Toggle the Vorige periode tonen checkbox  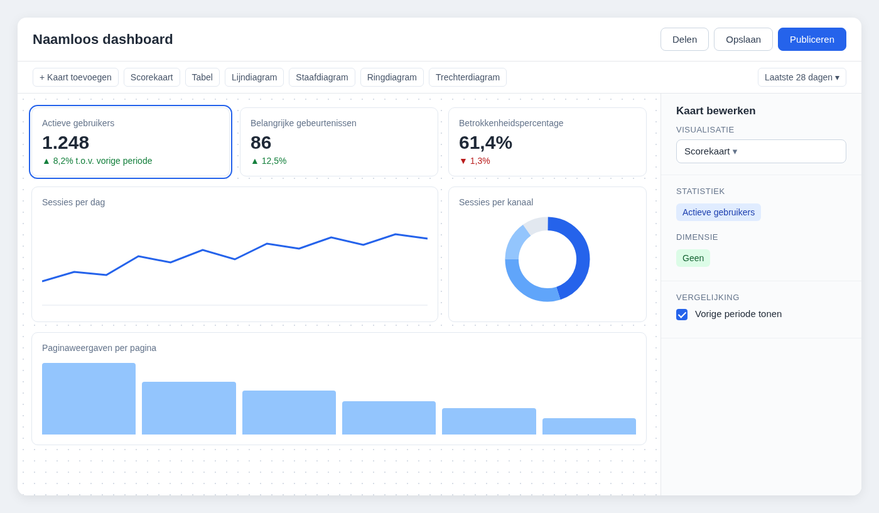[682, 315]
